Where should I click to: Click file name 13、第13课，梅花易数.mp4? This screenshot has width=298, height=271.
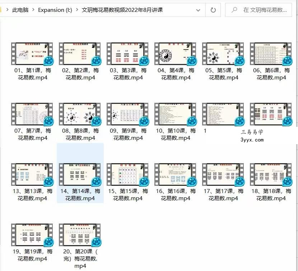pos(33,195)
